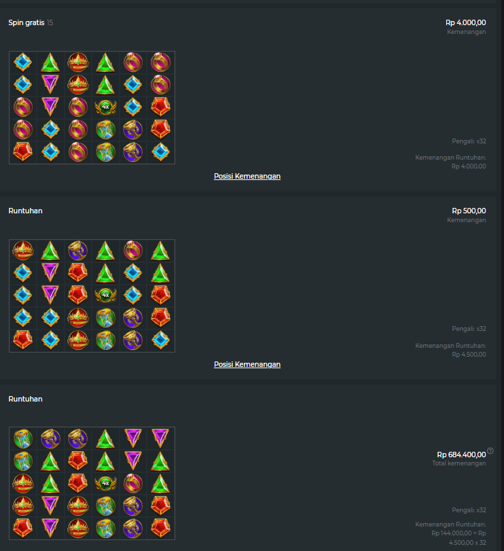This screenshot has width=504, height=551.
Task: Open Posisi Kemenangan link under Spin gratis grid
Action: tap(247, 176)
